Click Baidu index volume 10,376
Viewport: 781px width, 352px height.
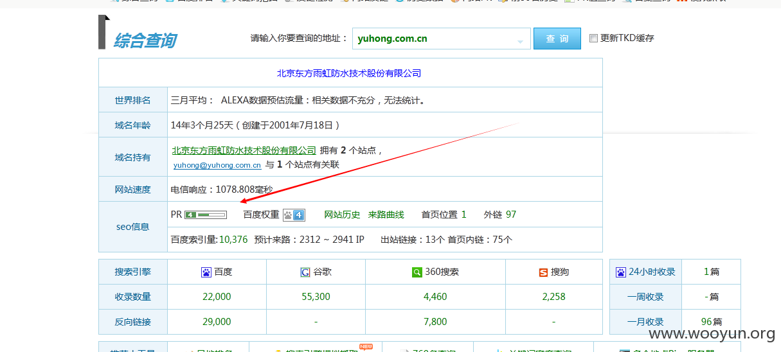(233, 240)
